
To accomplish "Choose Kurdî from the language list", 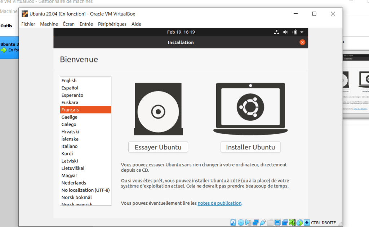I will pos(86,153).
